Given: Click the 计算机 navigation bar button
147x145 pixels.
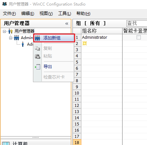Looking at the screenshot, I should [x=36, y=142].
